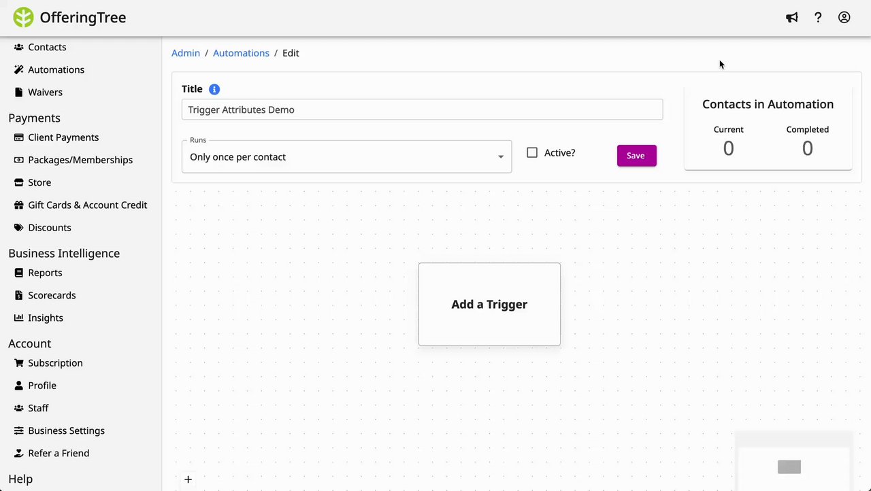Screen dimensions: 871x491
Task: Open the Reports menu item
Action: pyautogui.click(x=45, y=273)
